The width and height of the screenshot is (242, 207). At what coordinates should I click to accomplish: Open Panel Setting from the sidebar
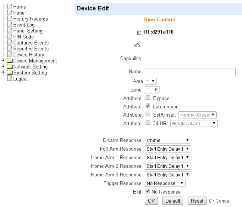pos(28,31)
